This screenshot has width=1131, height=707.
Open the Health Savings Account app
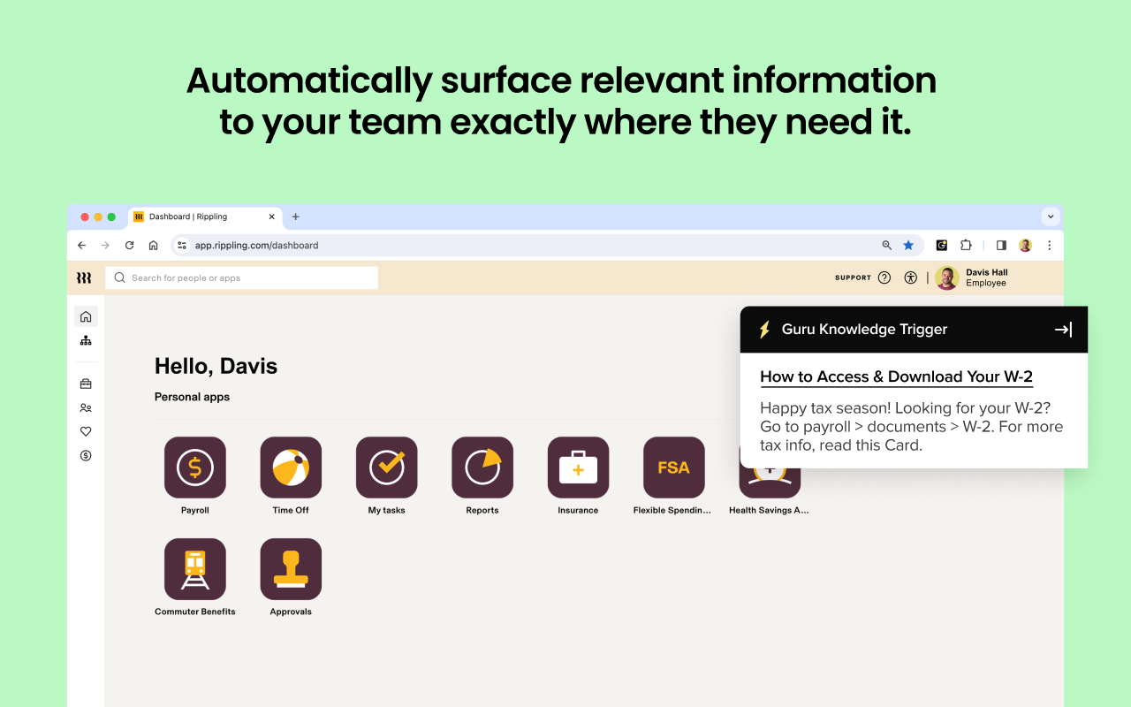[770, 483]
